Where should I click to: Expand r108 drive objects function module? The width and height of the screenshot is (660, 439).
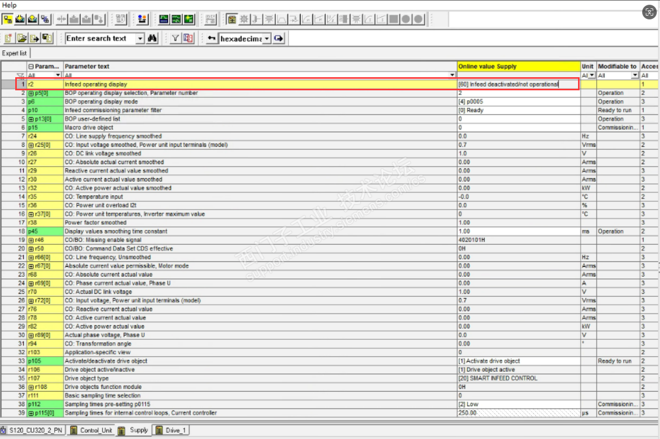[x=31, y=387]
